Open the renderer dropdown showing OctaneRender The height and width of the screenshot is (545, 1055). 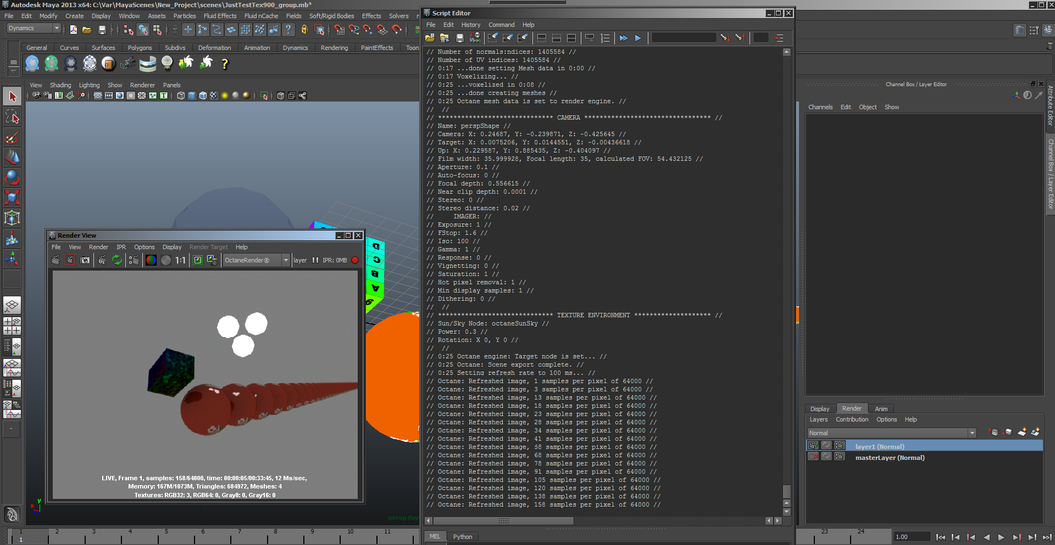pos(256,260)
